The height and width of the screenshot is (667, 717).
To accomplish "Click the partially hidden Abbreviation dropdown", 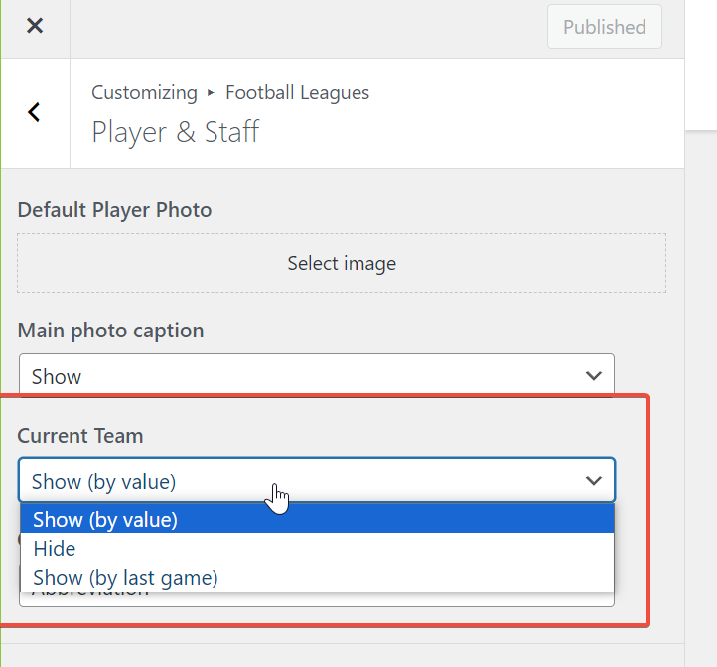I will 317,600.
